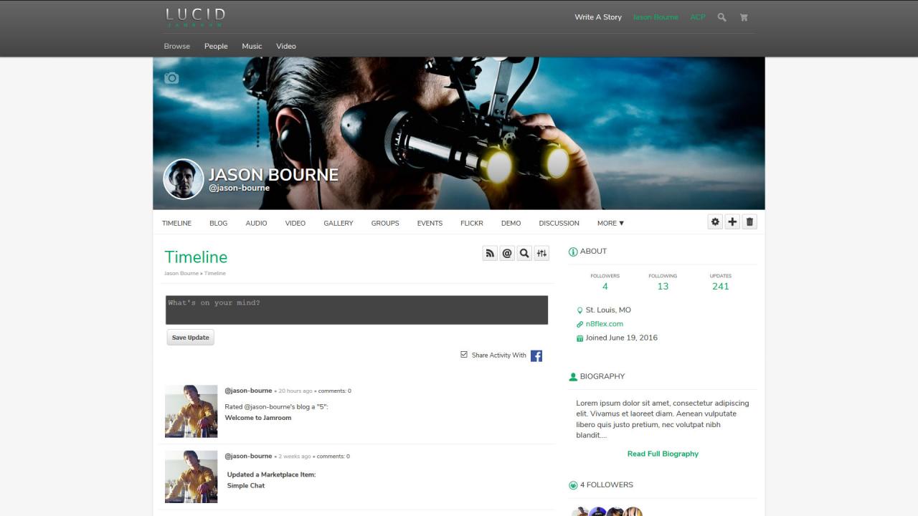Toggle the Share Activity With checkbox

464,354
